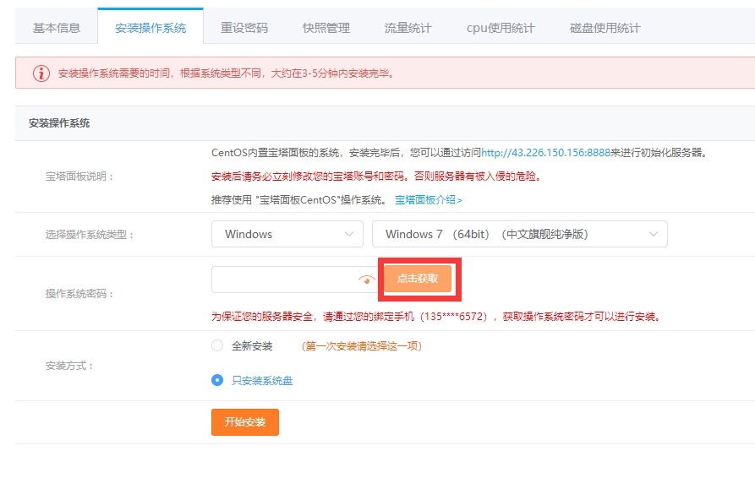Viewport: 755px width, 489px height.
Task: Follow the 宝塔面板介绍 link
Action: tap(429, 200)
